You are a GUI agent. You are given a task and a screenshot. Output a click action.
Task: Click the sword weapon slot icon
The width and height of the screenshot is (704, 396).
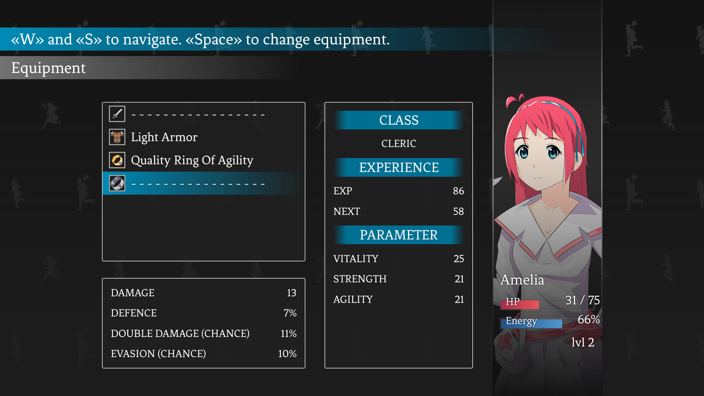[117, 114]
